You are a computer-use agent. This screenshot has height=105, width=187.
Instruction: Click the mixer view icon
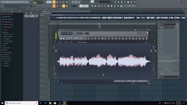point(102,6)
